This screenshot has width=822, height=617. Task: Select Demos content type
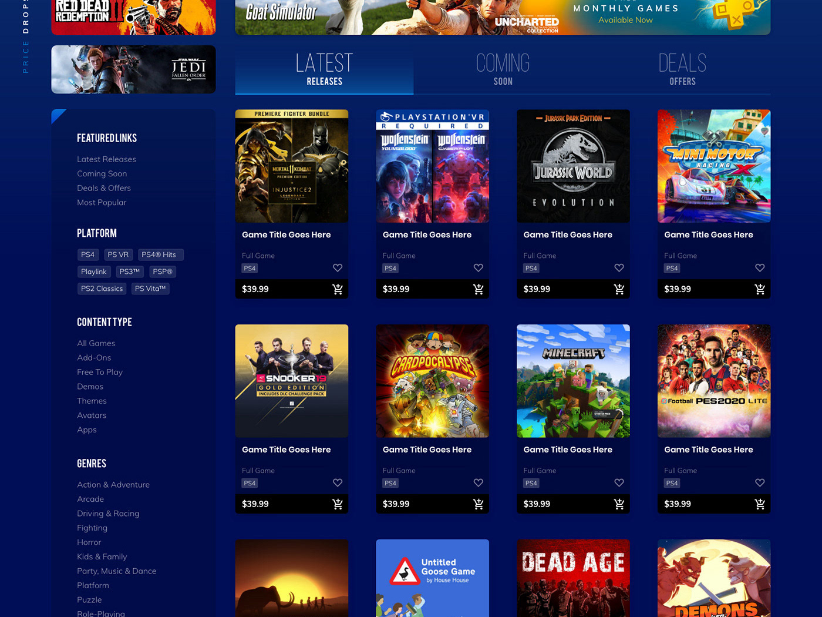90,387
